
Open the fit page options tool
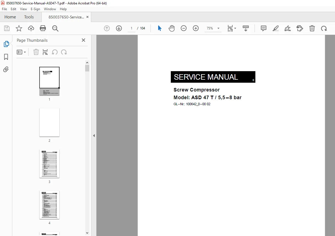click(x=230, y=28)
